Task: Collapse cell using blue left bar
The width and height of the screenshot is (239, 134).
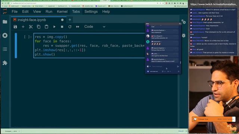Action: pyautogui.click(x=16, y=45)
